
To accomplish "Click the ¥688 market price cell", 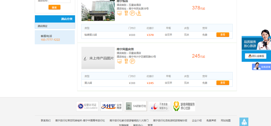I will (132, 35).
